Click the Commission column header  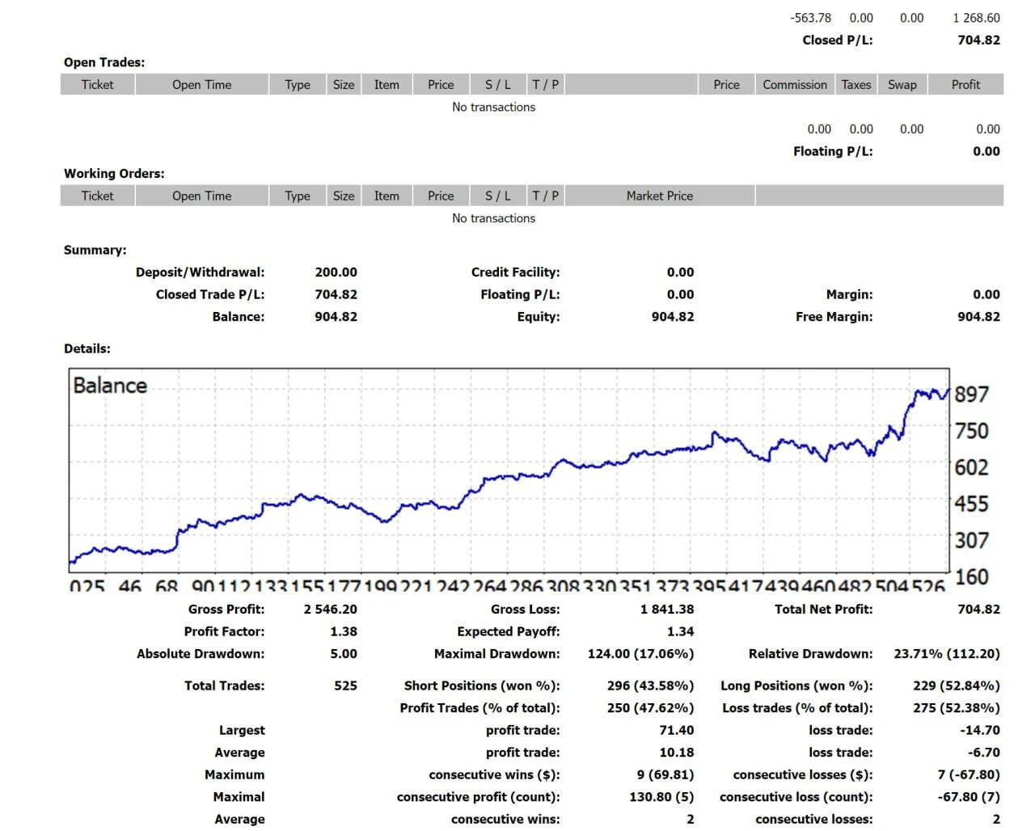coord(794,85)
